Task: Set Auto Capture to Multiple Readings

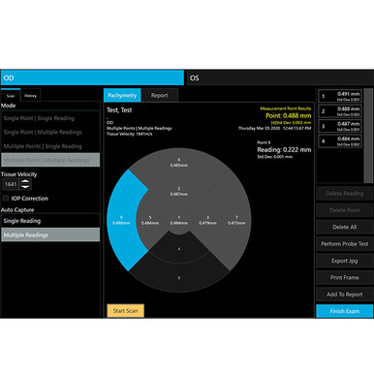Action: coord(50,234)
